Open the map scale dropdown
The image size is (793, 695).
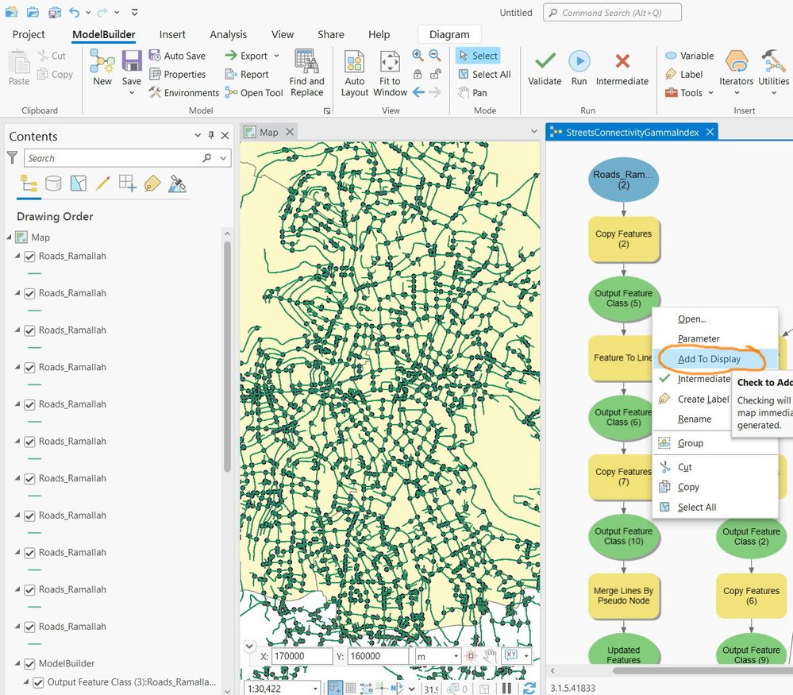click(315, 689)
